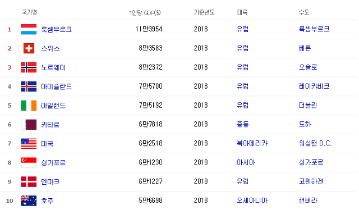Click the Singapore flag icon
Viewport: 359px width, 210px height.
(x=29, y=162)
